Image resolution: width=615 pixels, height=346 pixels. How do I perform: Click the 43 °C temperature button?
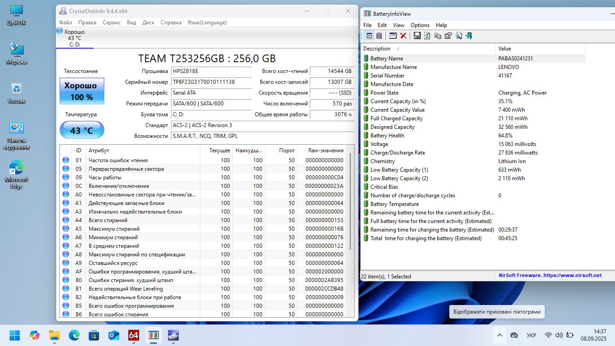tap(82, 130)
